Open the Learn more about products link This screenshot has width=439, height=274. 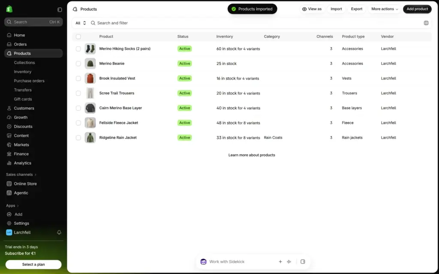click(x=252, y=155)
